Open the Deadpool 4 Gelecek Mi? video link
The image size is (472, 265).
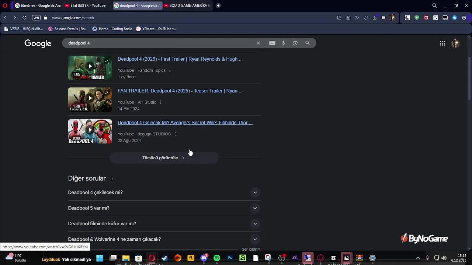coord(185,123)
